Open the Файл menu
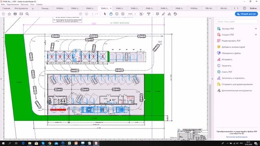 click(3, 4)
